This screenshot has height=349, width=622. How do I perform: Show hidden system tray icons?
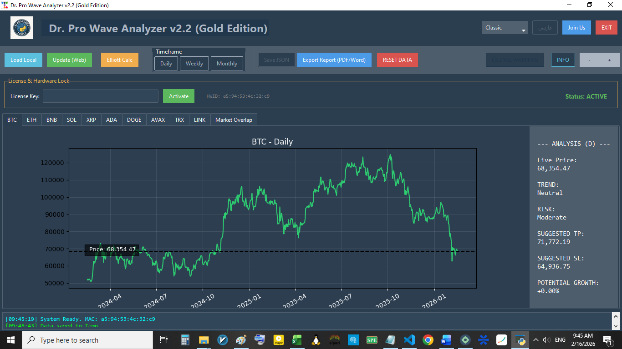(536, 340)
